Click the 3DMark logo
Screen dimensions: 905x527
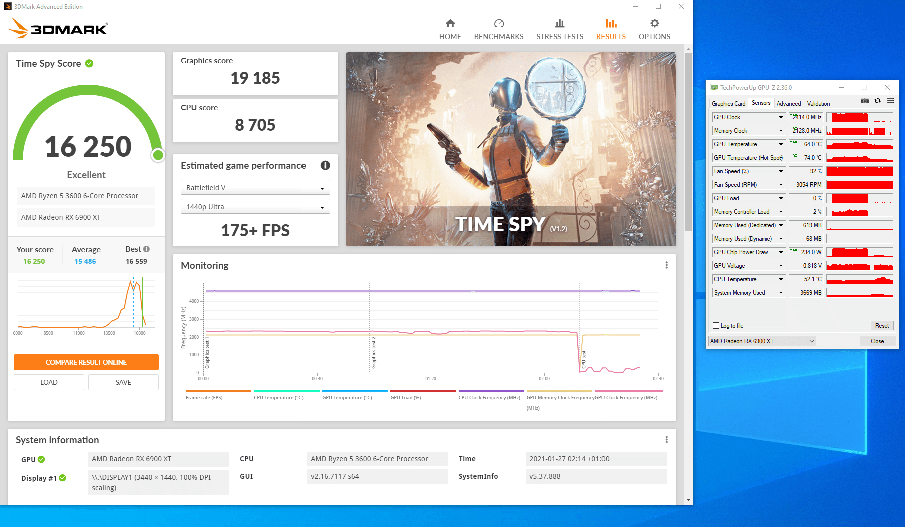[58, 28]
